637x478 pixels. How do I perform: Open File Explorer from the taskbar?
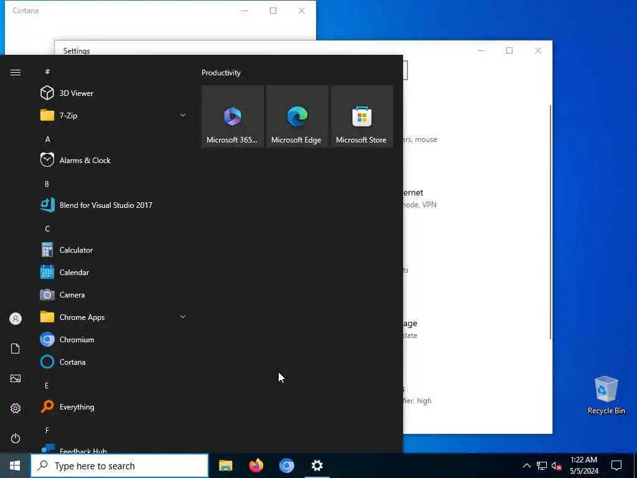(x=225, y=466)
